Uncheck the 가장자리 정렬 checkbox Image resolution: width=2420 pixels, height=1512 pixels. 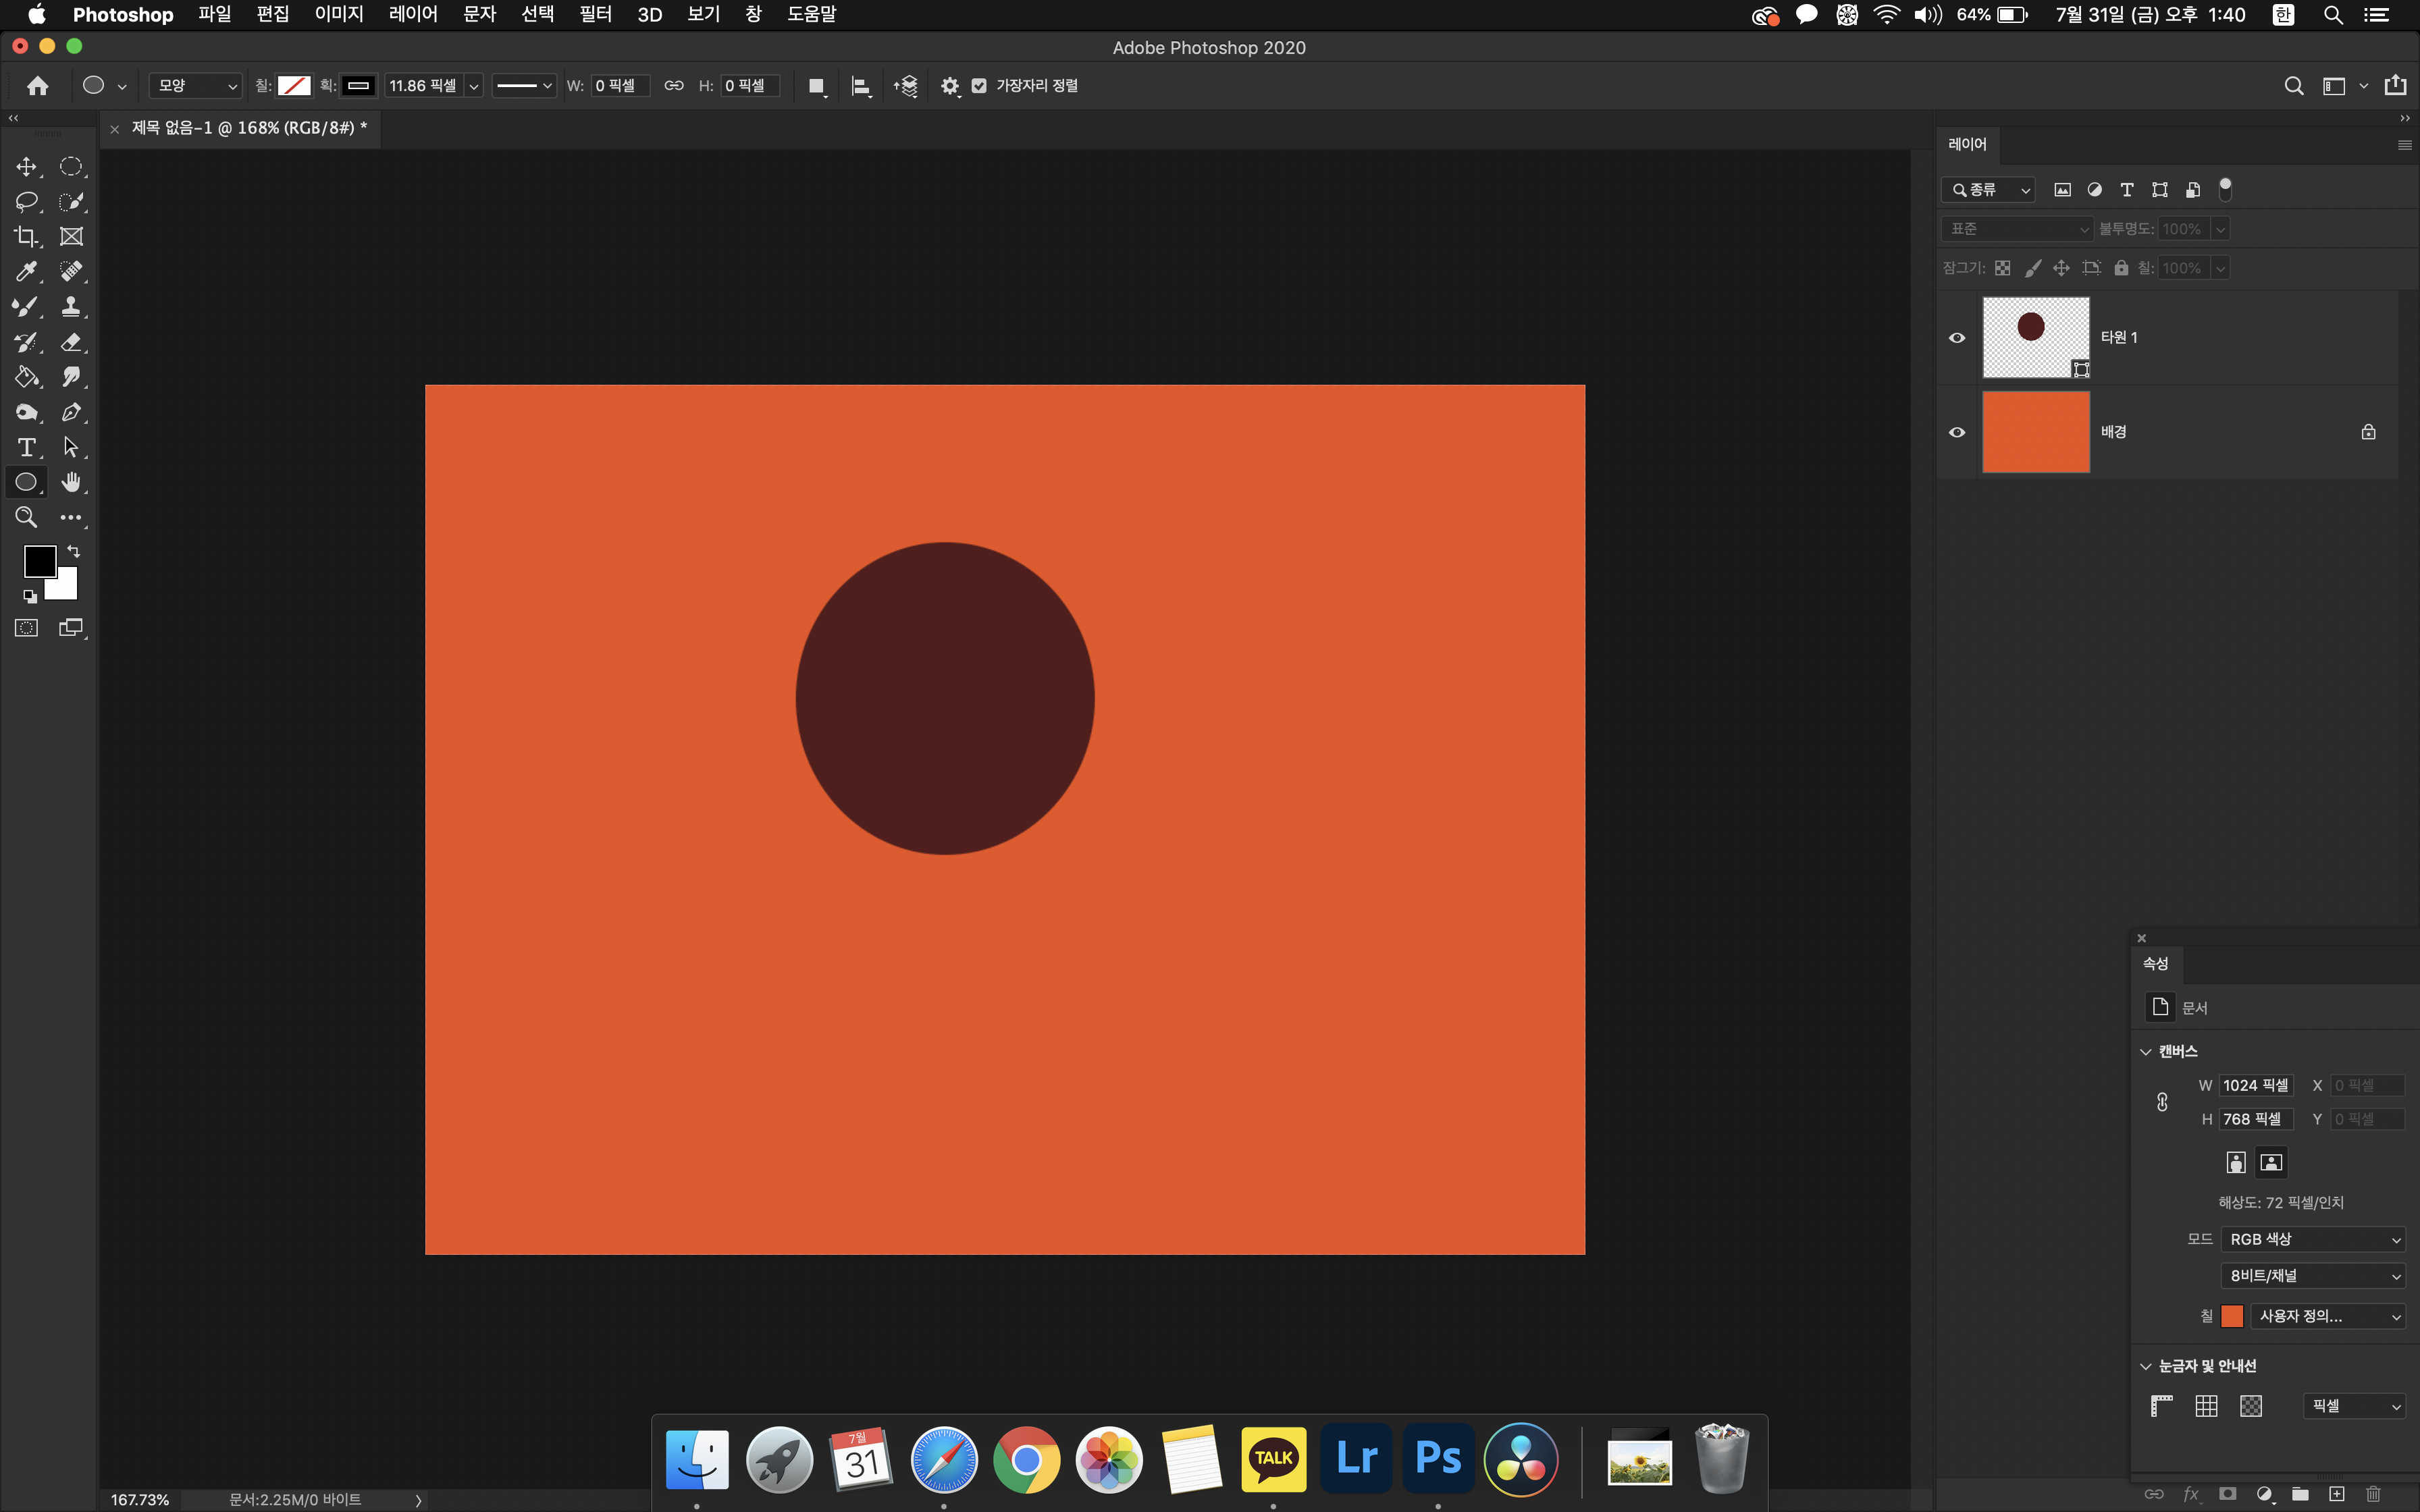point(979,86)
